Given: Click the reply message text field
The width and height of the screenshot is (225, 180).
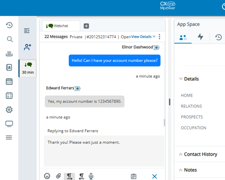Looking at the screenshot, I should click(x=104, y=151).
